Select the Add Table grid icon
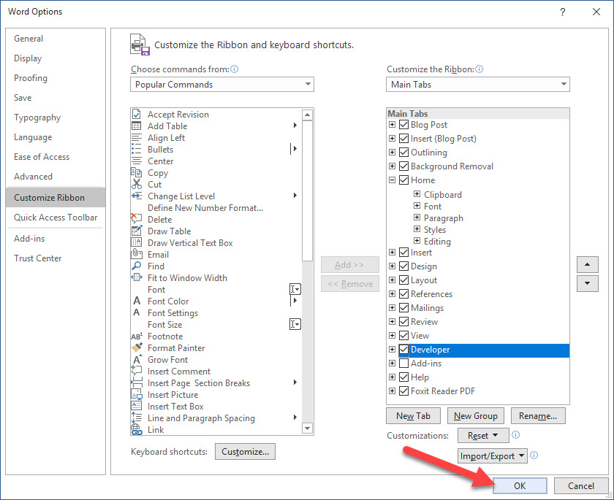 (x=136, y=126)
